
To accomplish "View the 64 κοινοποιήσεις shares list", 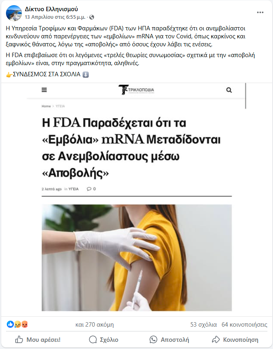I will tap(244, 325).
